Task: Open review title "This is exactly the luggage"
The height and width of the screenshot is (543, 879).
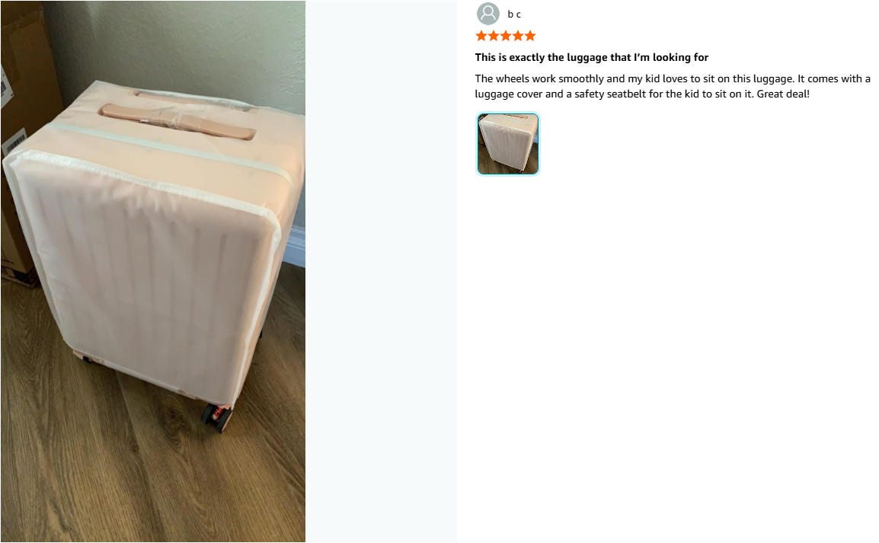Action: click(x=591, y=57)
